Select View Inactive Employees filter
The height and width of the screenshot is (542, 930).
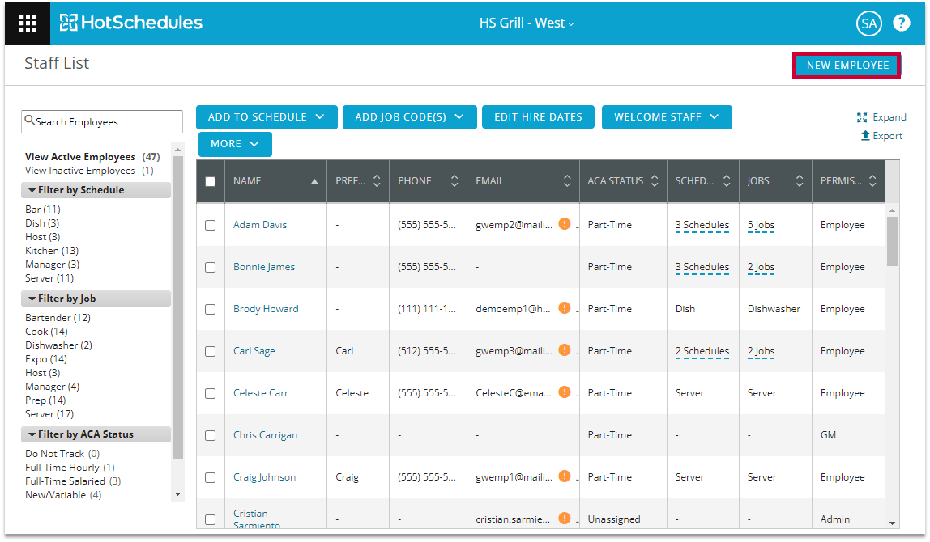(80, 171)
